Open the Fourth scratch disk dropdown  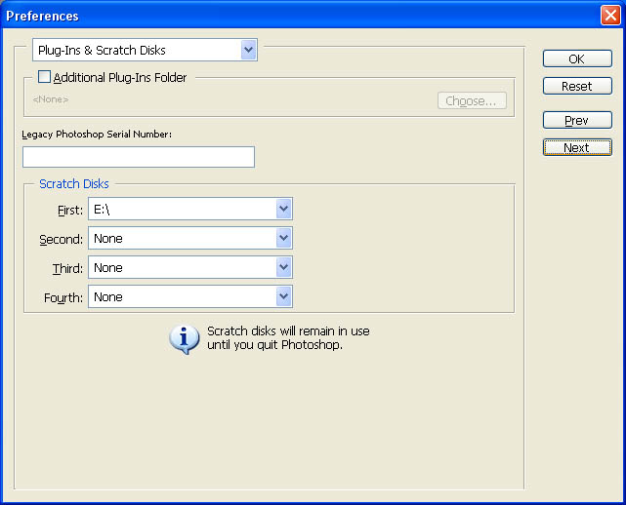(283, 296)
